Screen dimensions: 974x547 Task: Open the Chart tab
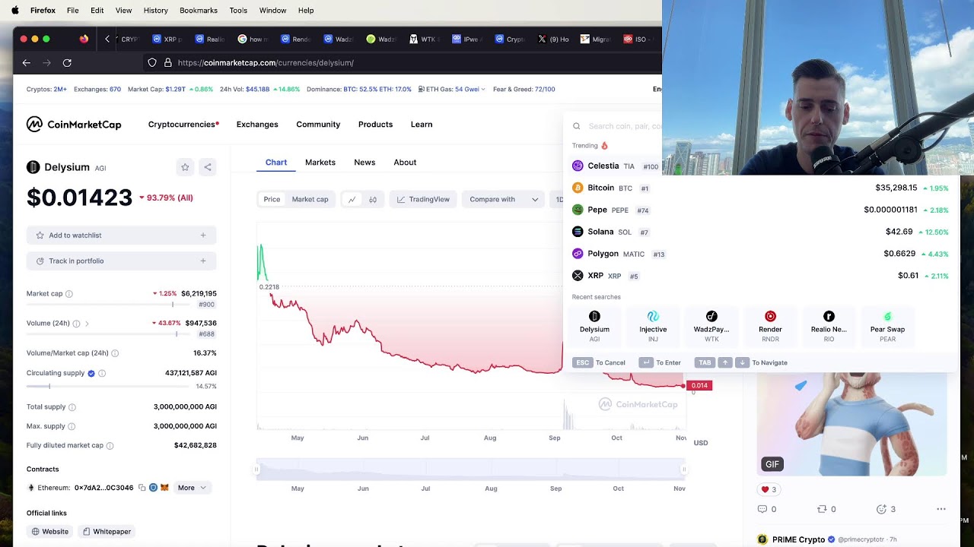pyautogui.click(x=276, y=163)
